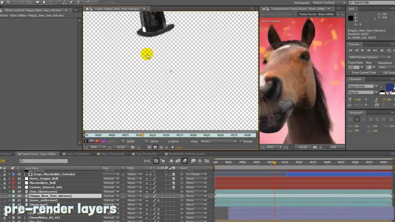Click Auto-keyframe stopwatch icon in timeline
This screenshot has width=395, height=222.
pos(200,161)
